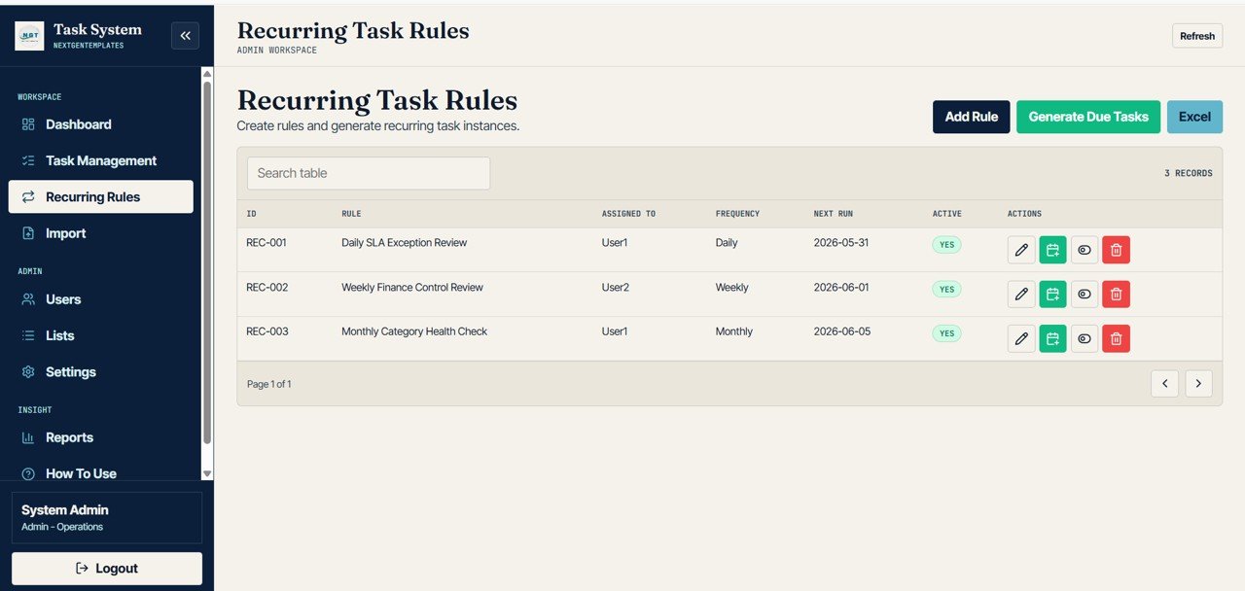Viewport: 1245px width, 591px height.
Task: Click the NEXT RUN column header
Action: (x=834, y=214)
